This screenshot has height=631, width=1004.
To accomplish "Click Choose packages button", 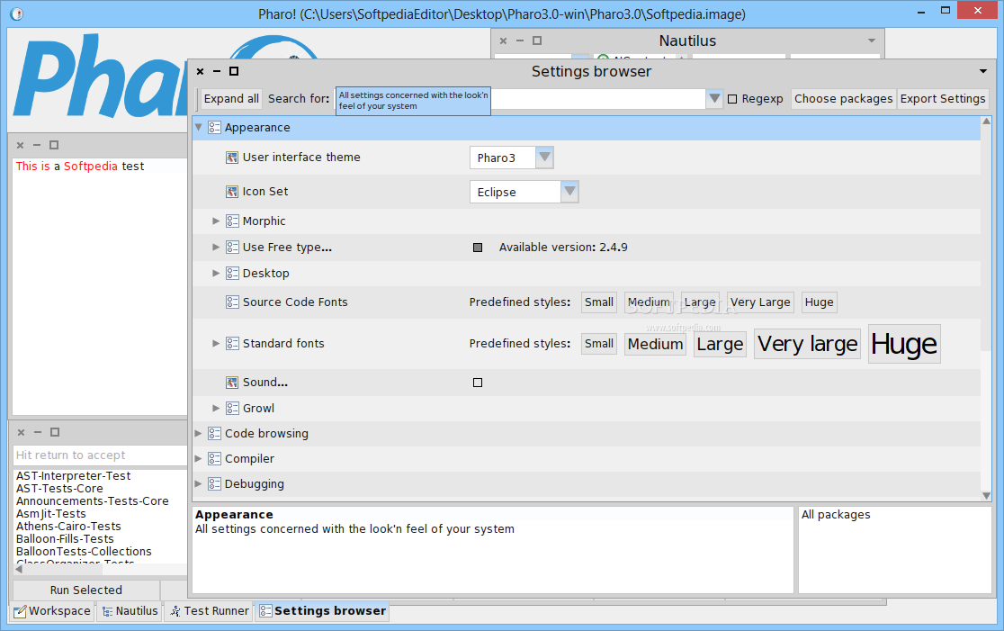I will 843,99.
